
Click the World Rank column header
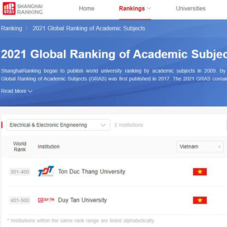coord(20,146)
